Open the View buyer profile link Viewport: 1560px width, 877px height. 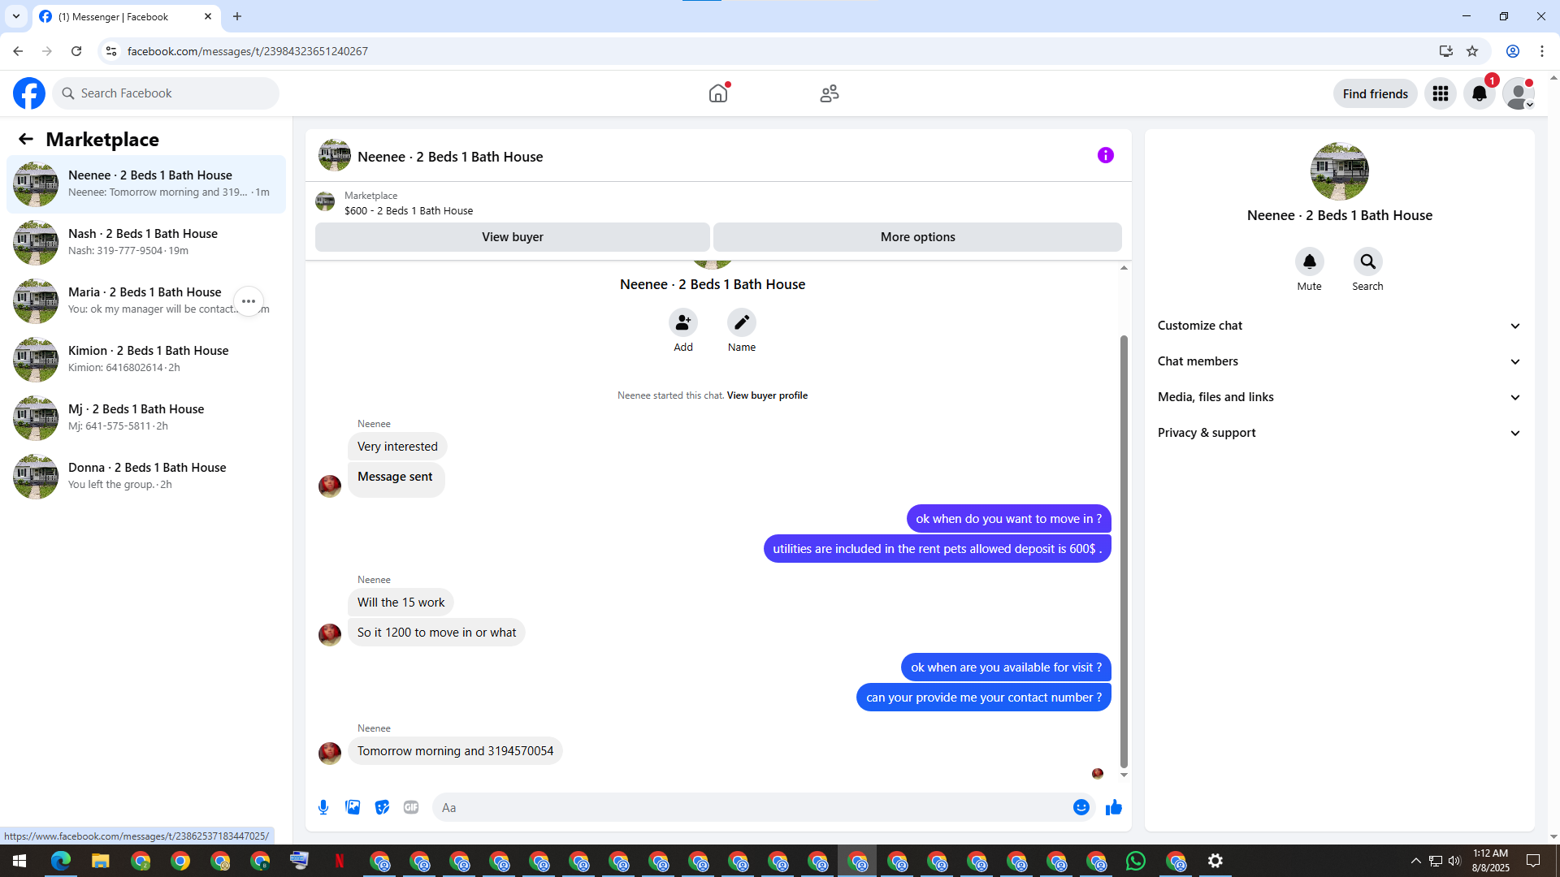pos(766,395)
